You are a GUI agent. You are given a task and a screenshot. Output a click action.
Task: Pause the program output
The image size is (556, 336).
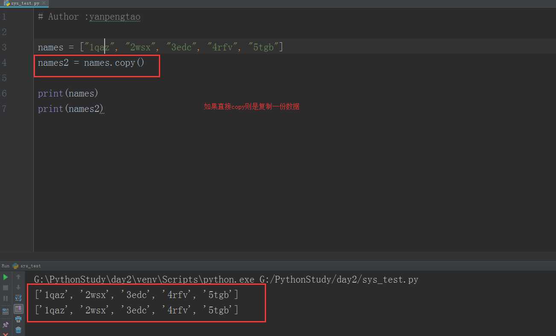[6, 298]
